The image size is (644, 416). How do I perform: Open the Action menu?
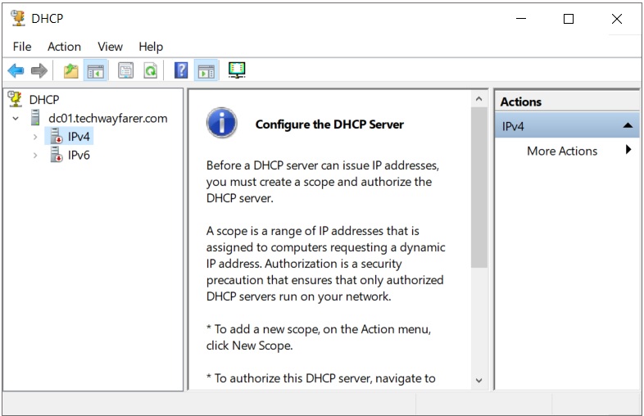[64, 47]
